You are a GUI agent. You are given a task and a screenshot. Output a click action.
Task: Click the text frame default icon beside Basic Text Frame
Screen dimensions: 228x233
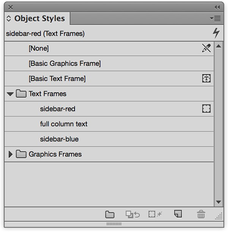(206, 78)
